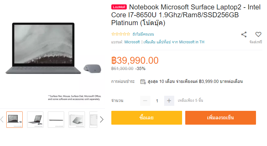The height and width of the screenshot is (146, 267).
Task: Show previous thumbnails with left chevron
Action: (x=2, y=120)
